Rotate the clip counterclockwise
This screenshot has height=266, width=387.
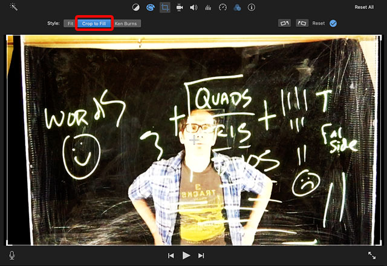(x=284, y=24)
